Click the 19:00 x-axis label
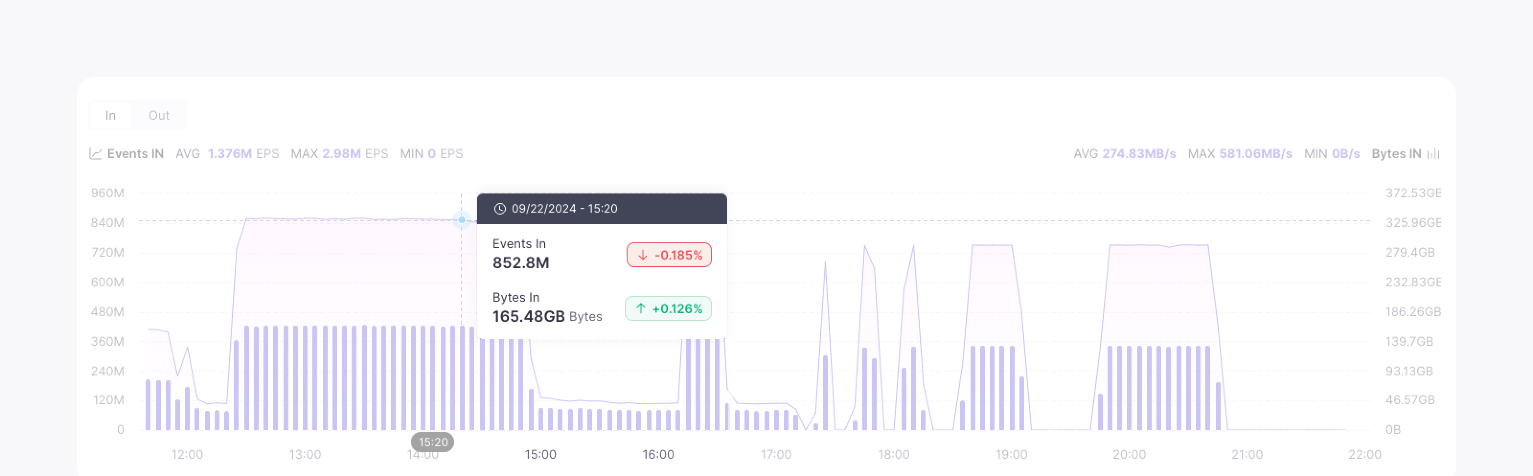Screen dimensions: 1533x476 click(x=1012, y=454)
